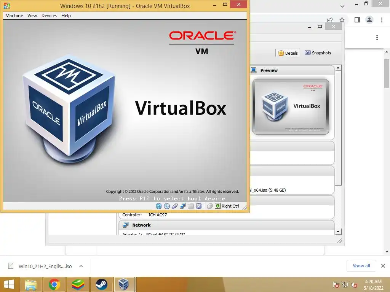
Task: Switch to Details view in VirtualBox Manager
Action: point(288,53)
